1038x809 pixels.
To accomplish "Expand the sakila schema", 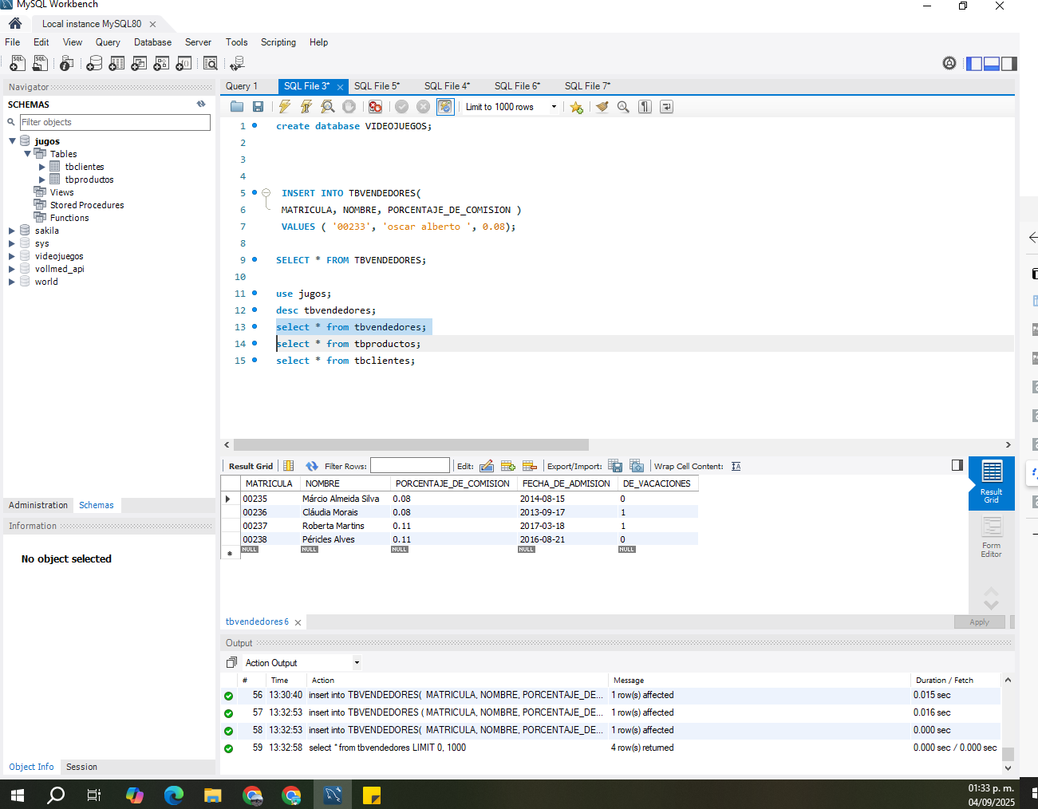I will (12, 231).
